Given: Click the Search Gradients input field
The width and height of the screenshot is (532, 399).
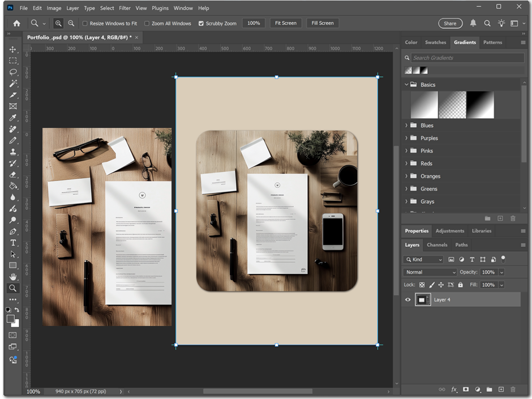Looking at the screenshot, I should coord(467,58).
